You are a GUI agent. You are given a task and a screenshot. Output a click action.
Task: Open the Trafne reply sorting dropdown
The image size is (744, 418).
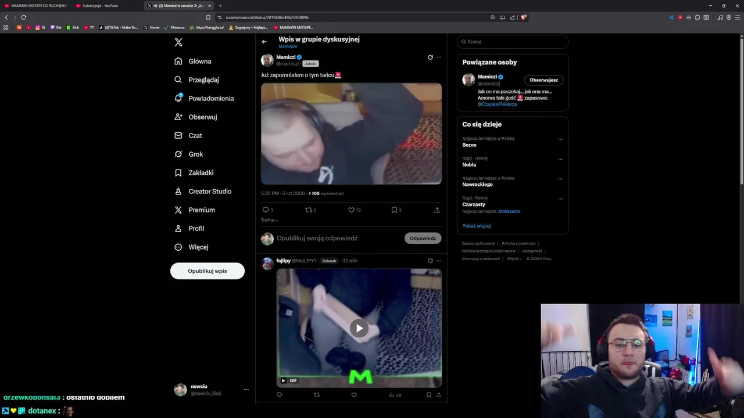(270, 220)
